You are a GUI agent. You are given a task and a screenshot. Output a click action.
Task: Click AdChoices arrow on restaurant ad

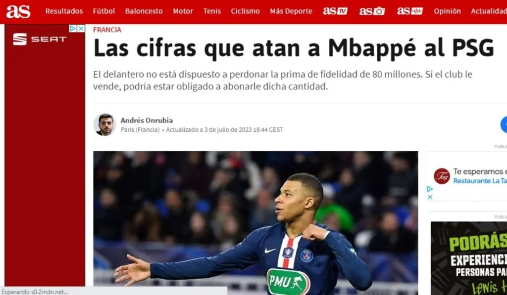430,189
